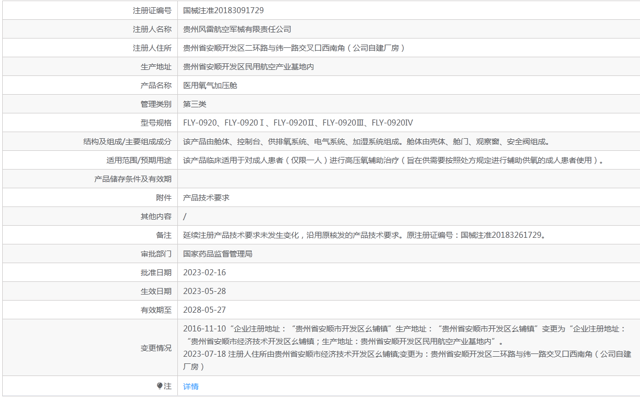Viewport: 640px width, 403px height.
Task: Click the registration number 国械注准20183091729
Action: click(x=224, y=10)
